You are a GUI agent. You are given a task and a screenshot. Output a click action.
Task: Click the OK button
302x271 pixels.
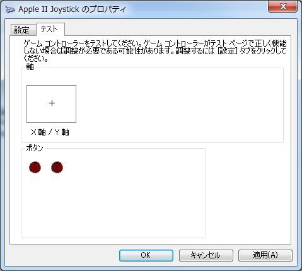(146, 255)
